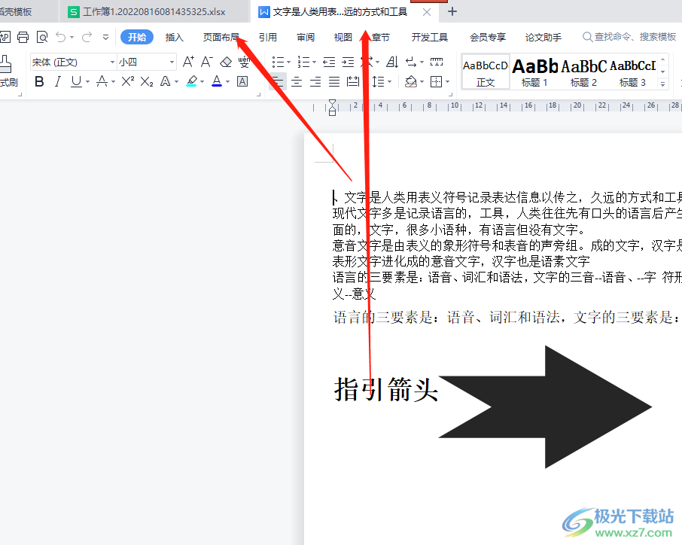Image resolution: width=682 pixels, height=545 pixels.
Task: Switch to the 插入 tab
Action: click(175, 38)
